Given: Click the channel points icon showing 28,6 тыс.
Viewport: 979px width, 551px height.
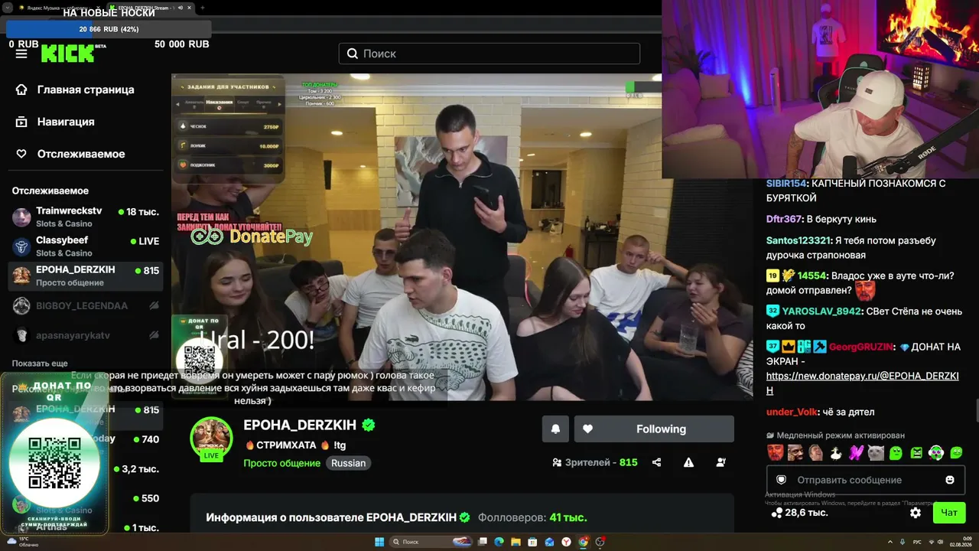Looking at the screenshot, I should [x=776, y=513].
